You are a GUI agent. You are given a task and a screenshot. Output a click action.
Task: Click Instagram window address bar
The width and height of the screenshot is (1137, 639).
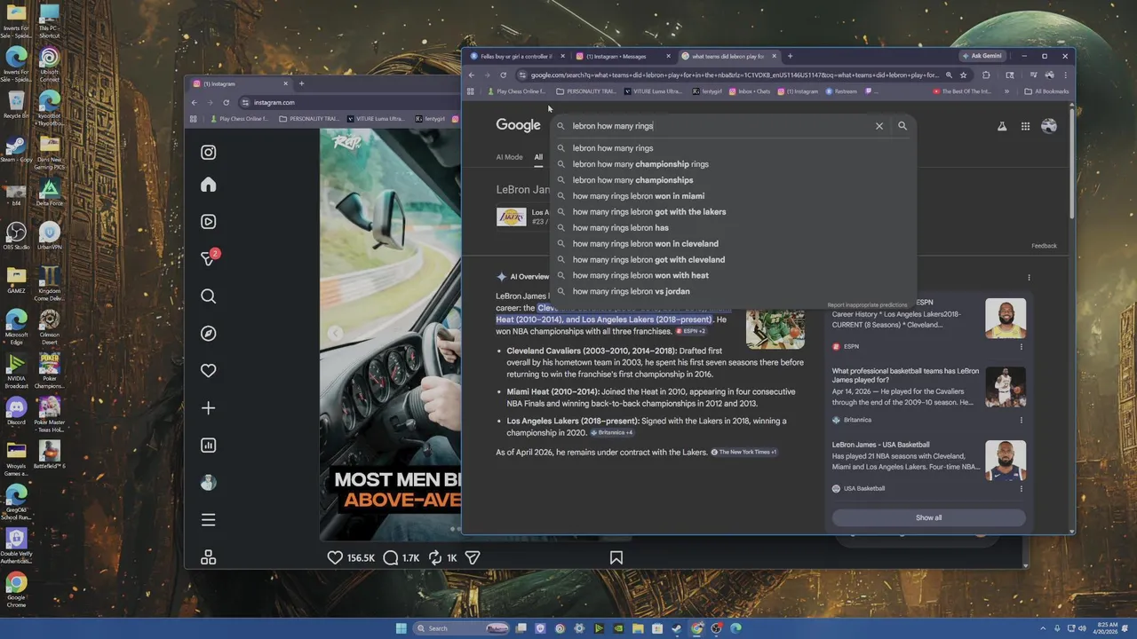click(351, 102)
